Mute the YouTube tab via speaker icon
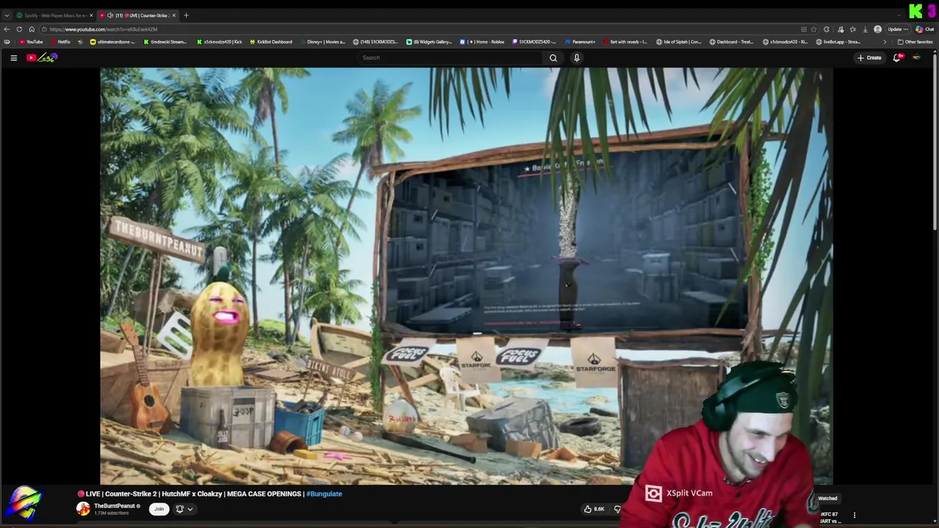939x528 pixels. [110, 15]
